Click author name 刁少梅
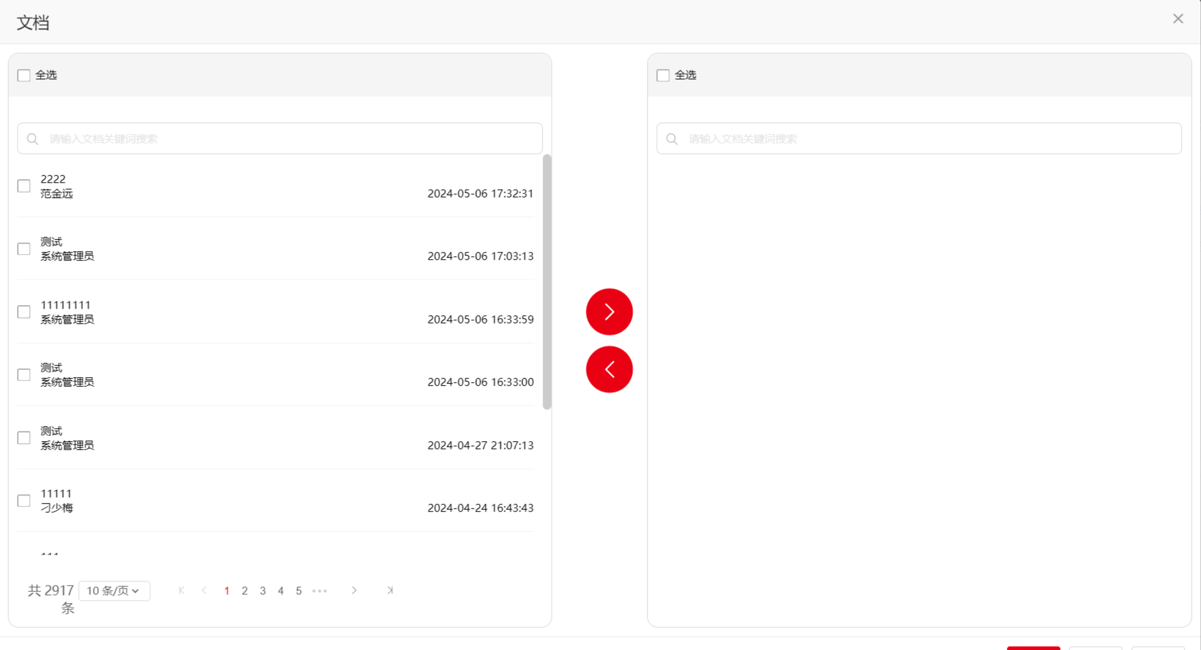The image size is (1201, 650). (x=57, y=508)
